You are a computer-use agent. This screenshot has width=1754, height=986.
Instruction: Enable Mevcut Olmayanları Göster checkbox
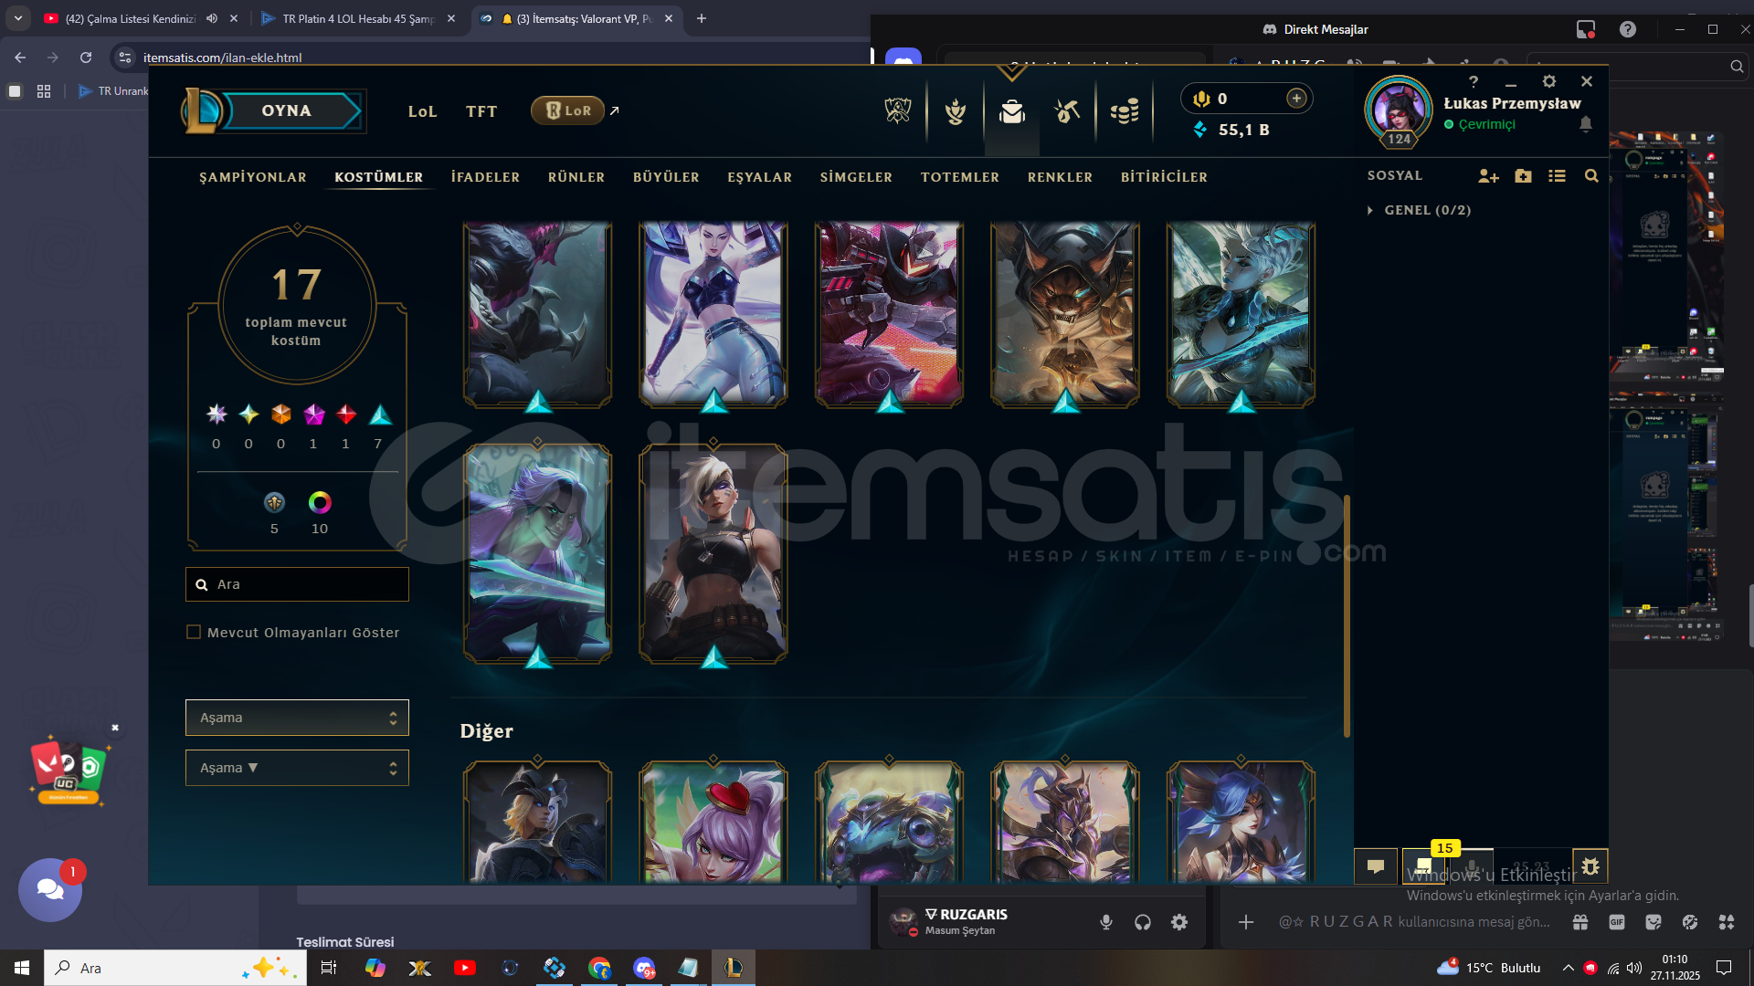click(x=194, y=632)
